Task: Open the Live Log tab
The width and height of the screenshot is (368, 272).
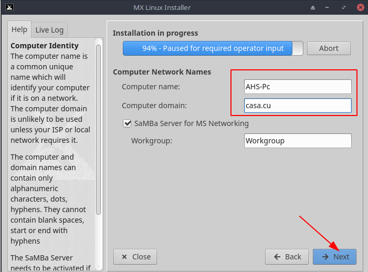Action: 49,30
